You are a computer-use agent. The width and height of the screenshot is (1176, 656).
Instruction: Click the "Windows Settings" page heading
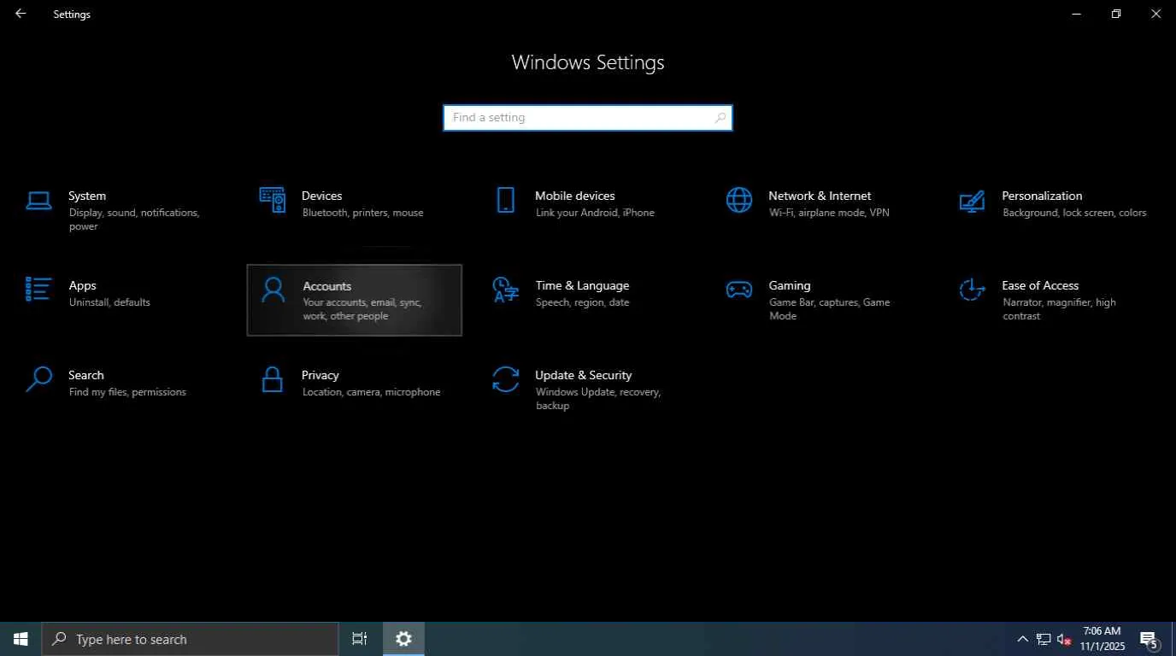point(588,62)
